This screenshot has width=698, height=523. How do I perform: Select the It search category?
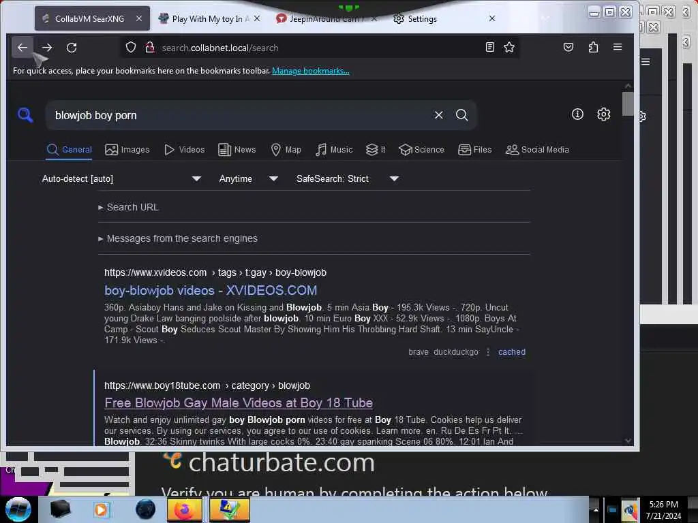(x=376, y=149)
